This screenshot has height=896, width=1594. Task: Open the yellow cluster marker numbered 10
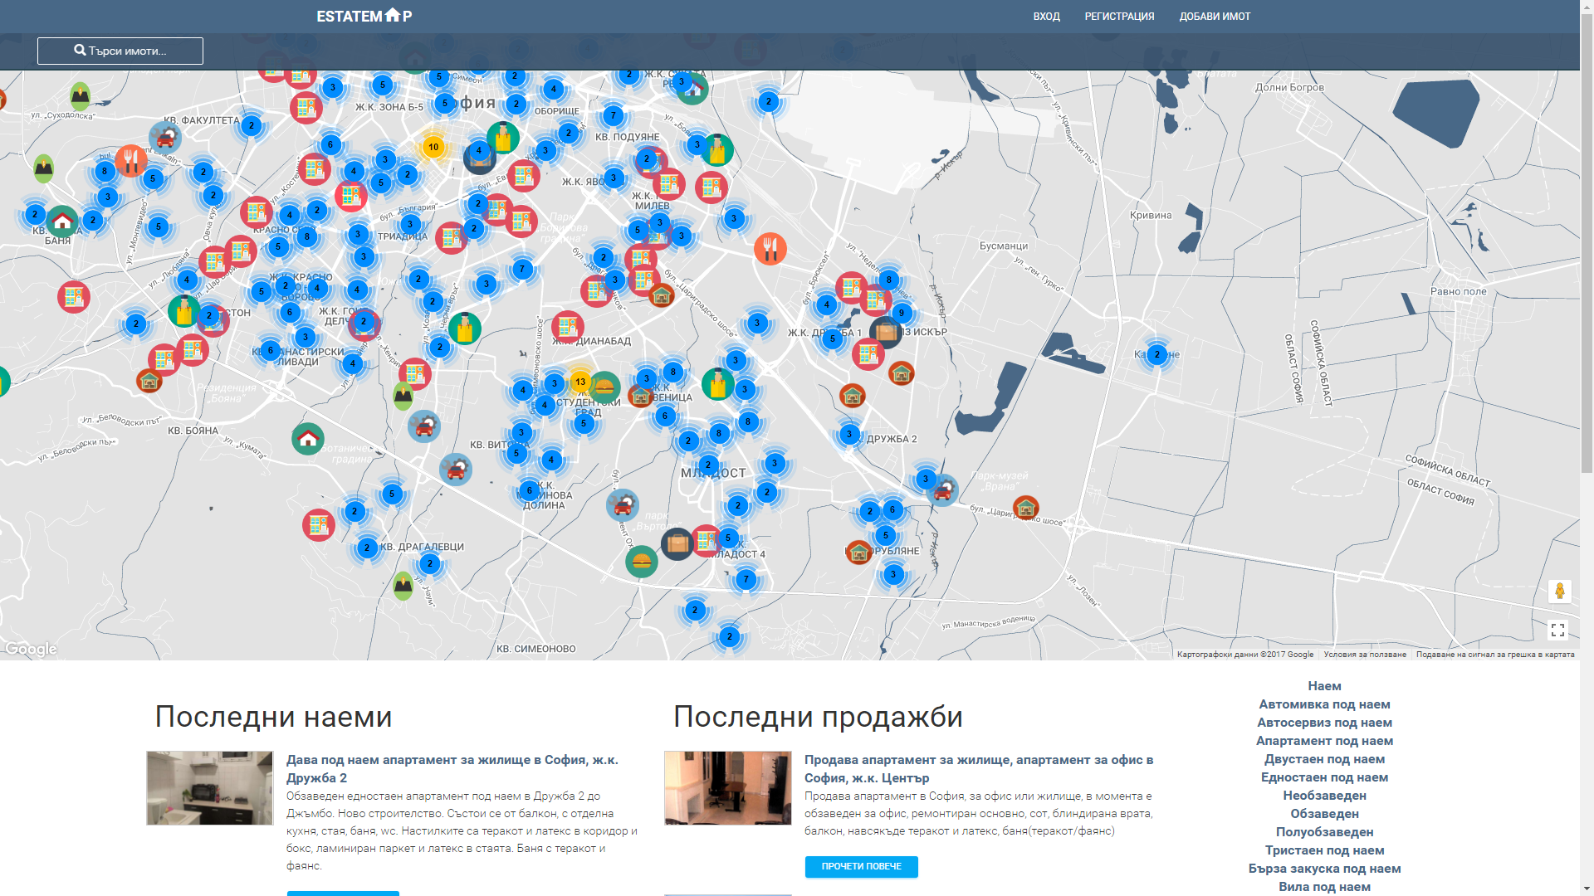coord(433,147)
